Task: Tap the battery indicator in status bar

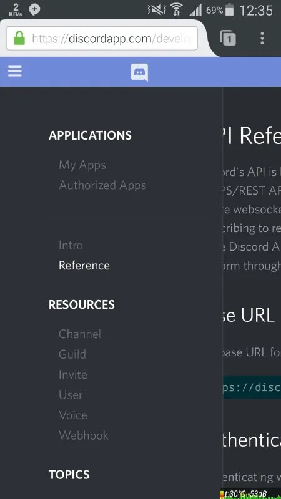Action: 229,10
